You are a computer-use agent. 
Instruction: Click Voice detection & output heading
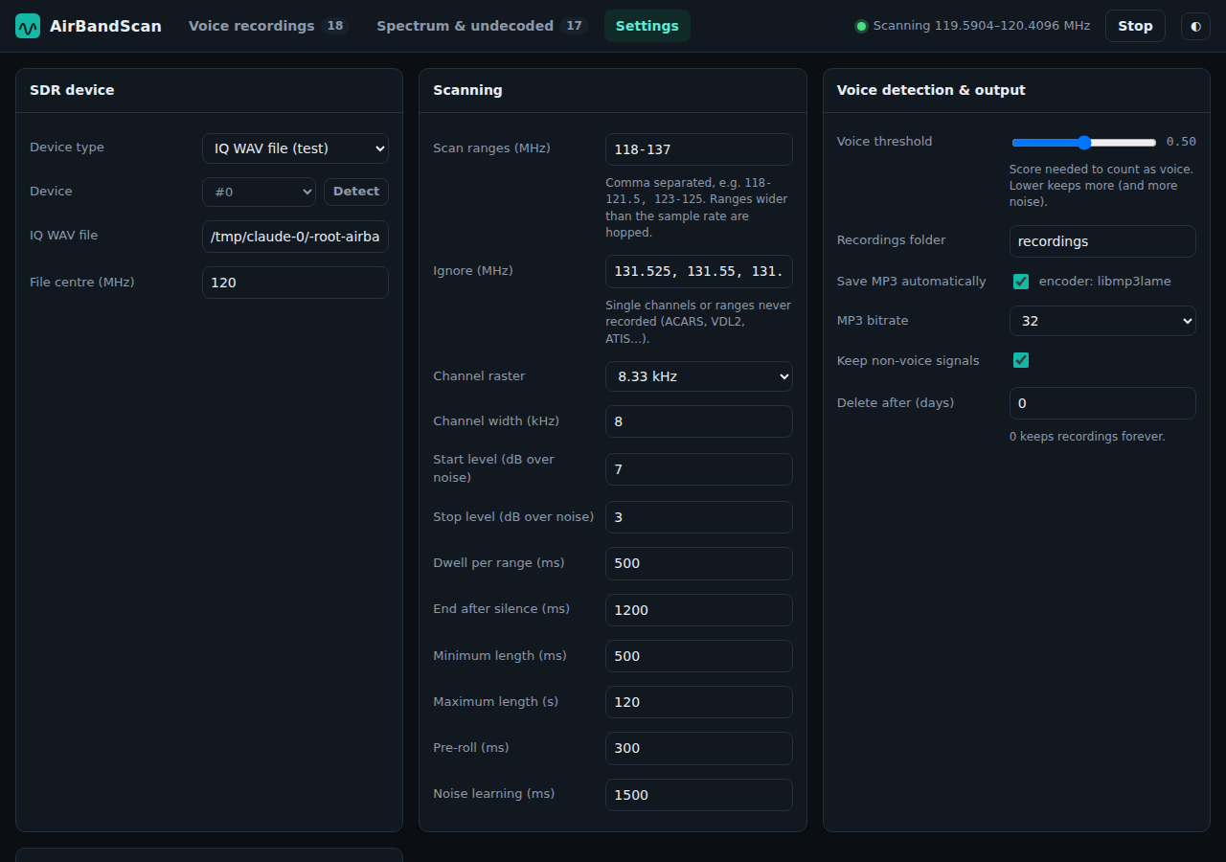tap(931, 90)
